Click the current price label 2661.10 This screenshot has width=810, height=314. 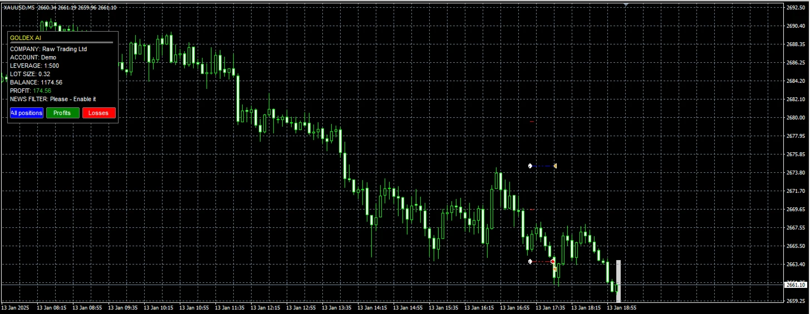794,285
